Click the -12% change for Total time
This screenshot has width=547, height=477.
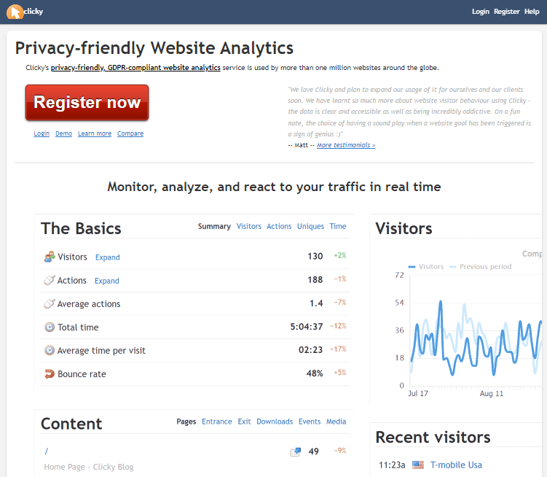tap(338, 326)
